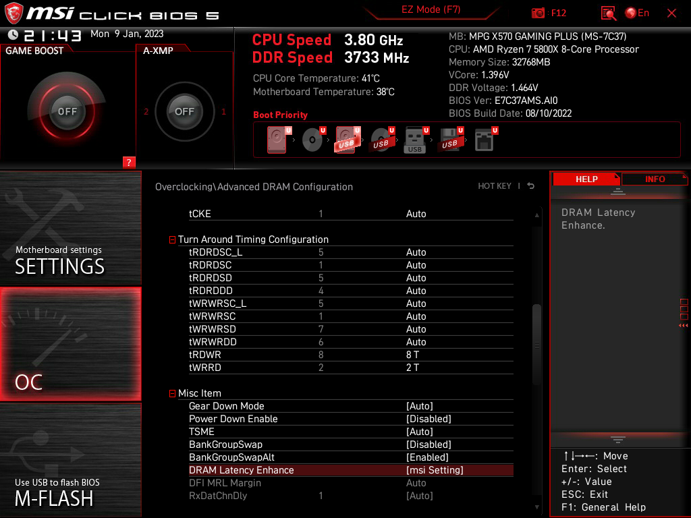The image size is (691, 518).
Task: Click the Boot Priority label
Action: (x=280, y=115)
